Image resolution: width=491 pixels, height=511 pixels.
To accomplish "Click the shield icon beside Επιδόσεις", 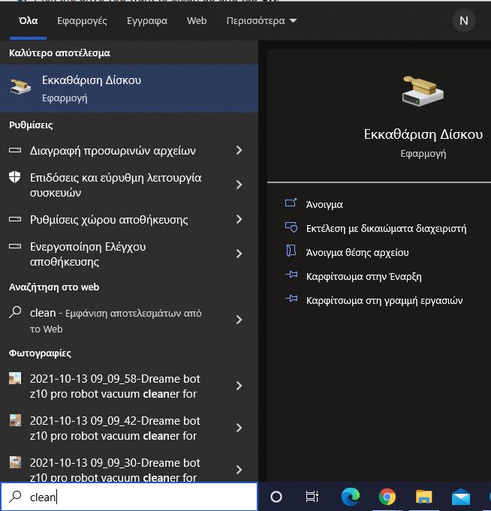I will 15,178.
